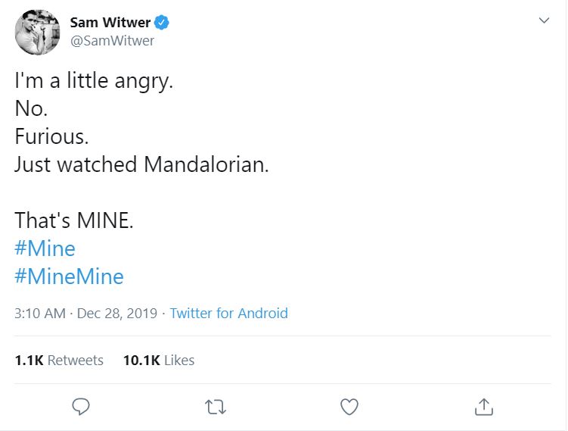568x431 pixels.
Task: Like the tweet with the heart icon
Action: 349,407
